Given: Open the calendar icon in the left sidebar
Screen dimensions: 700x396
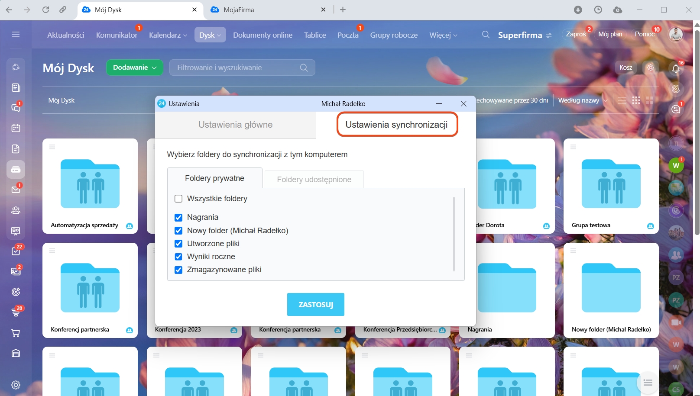Looking at the screenshot, I should click(16, 128).
